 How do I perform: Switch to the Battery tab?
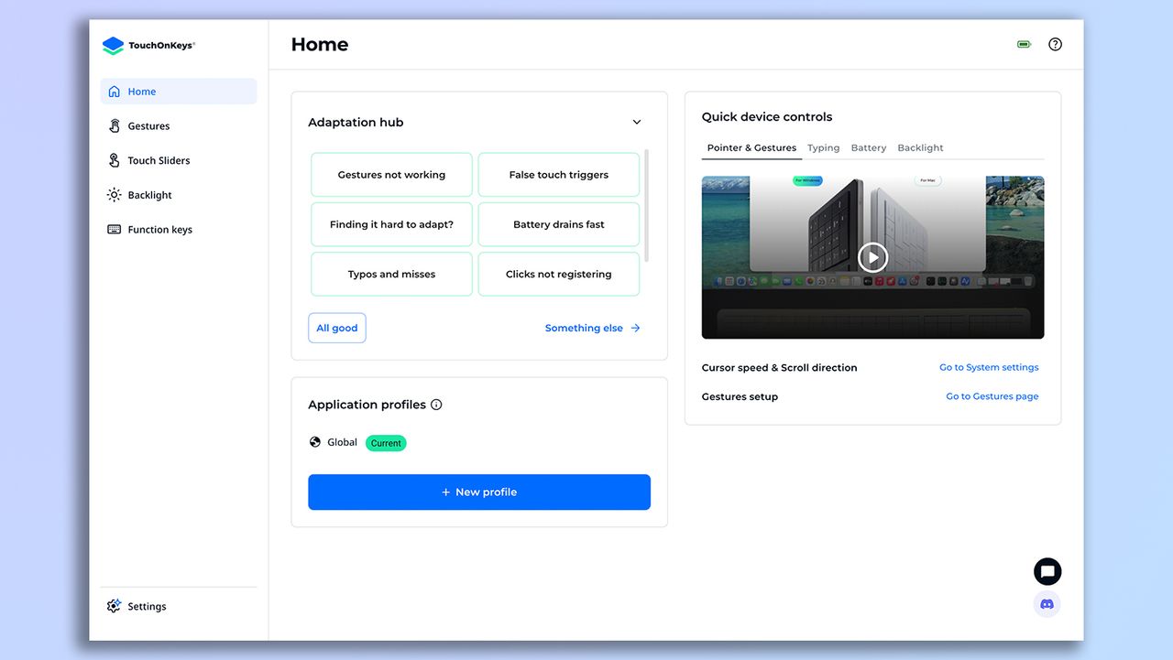click(869, 147)
